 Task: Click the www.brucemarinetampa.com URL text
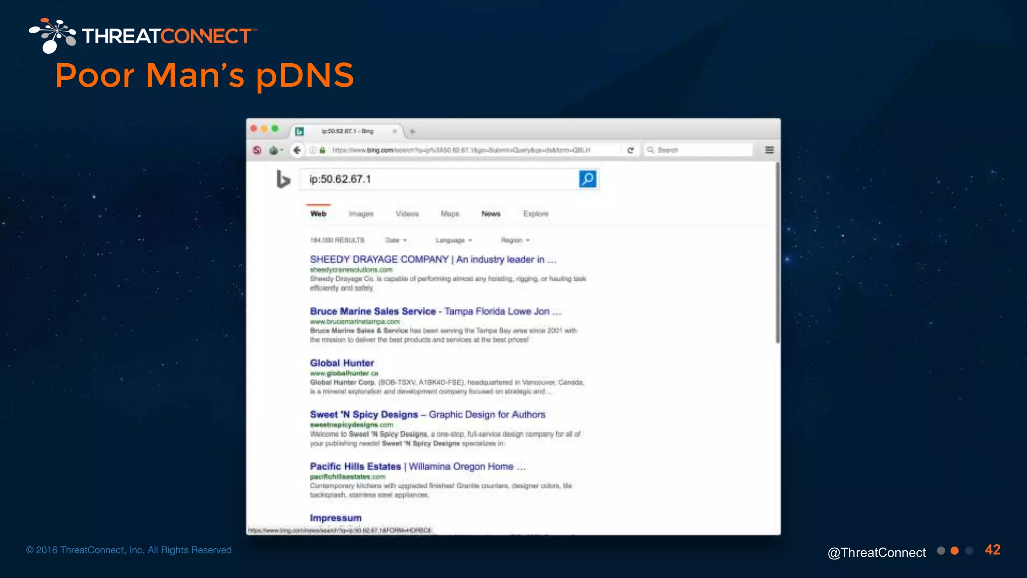[x=355, y=322]
